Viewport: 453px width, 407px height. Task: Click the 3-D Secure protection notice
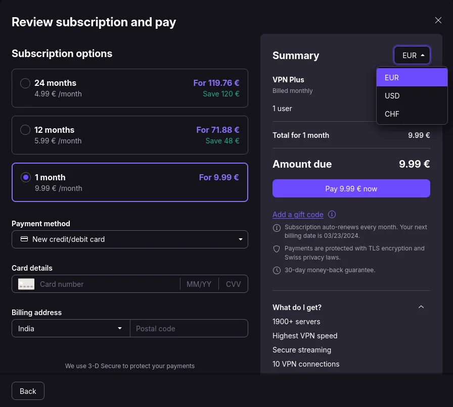tap(130, 366)
